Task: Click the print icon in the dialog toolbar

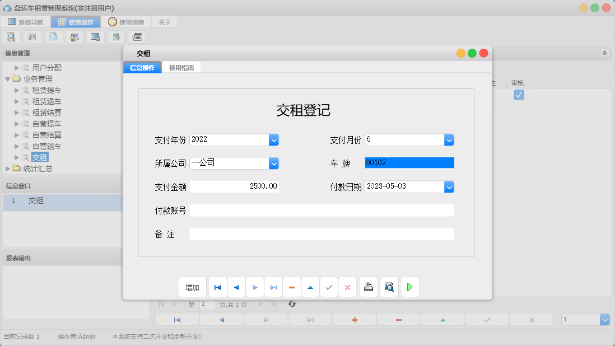Action: click(369, 287)
